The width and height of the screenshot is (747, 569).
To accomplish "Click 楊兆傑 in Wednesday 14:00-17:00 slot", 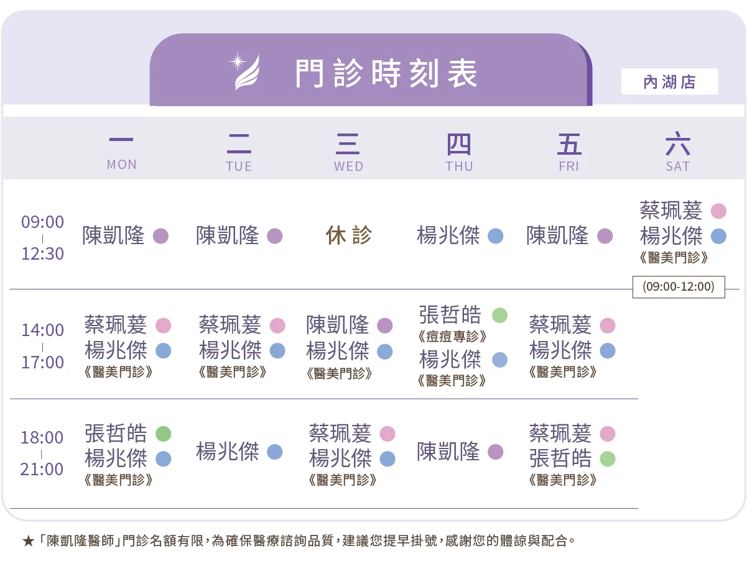I will 338,351.
